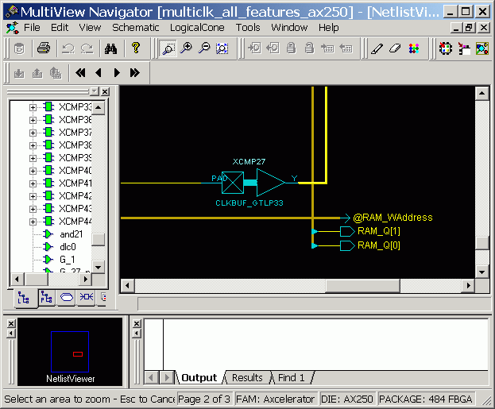The width and height of the screenshot is (495, 409).
Task: Click the first-page double left arrow
Action: pyautogui.click(x=80, y=73)
